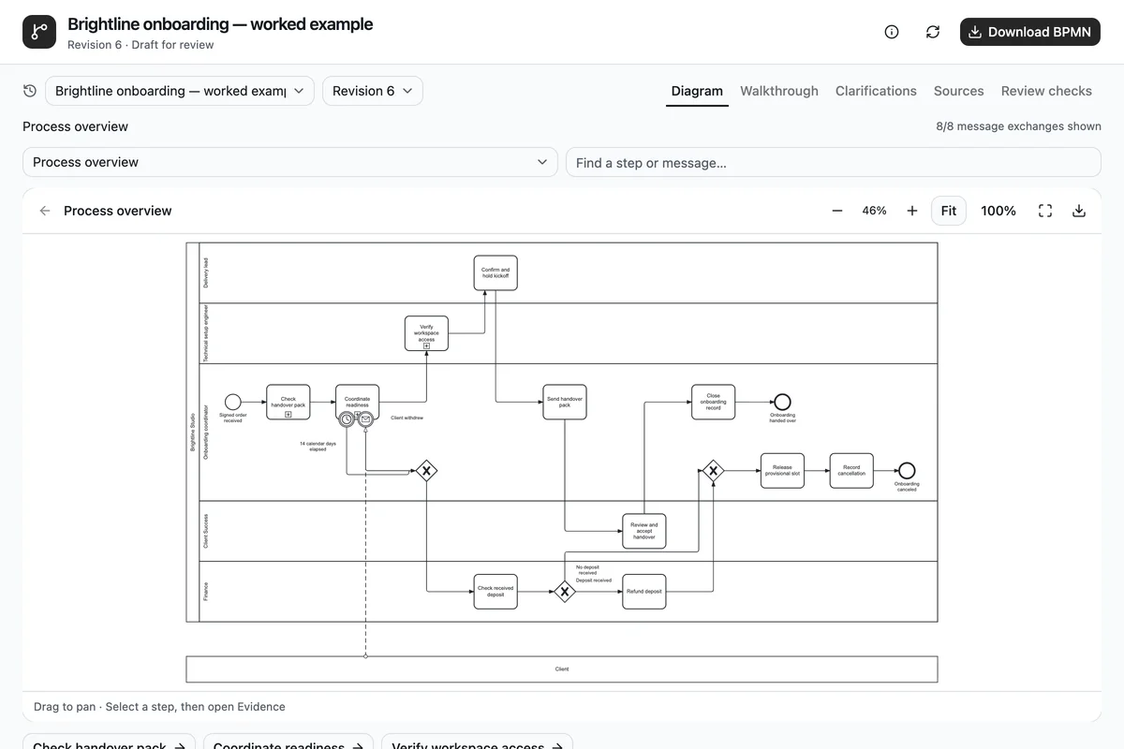Select the Close onboarding record task

point(714,402)
